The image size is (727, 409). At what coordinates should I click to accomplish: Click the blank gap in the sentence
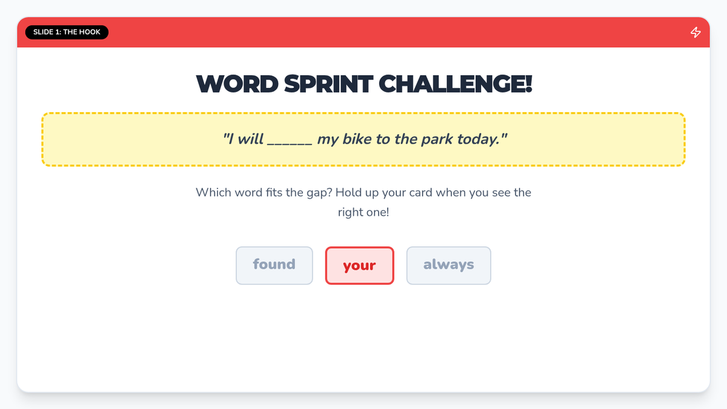click(x=290, y=140)
